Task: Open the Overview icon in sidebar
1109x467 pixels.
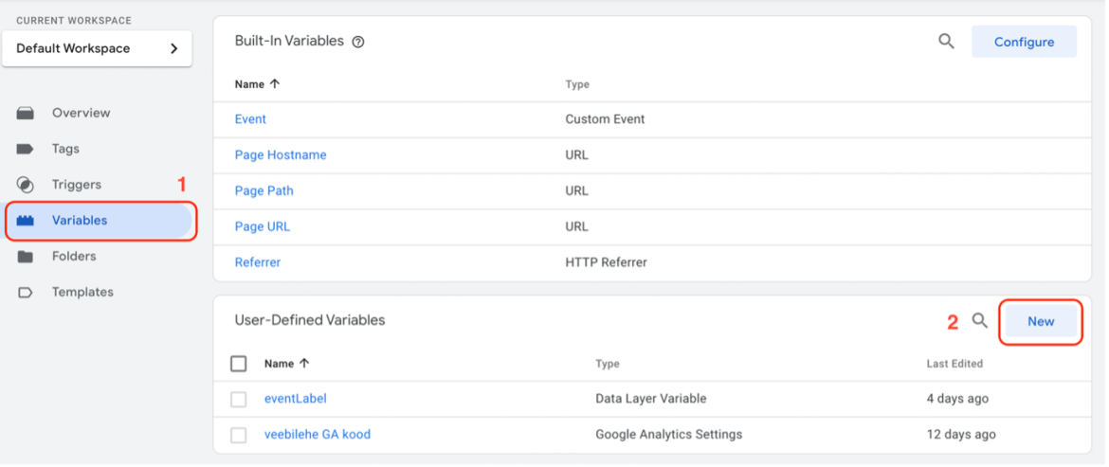Action: click(26, 113)
